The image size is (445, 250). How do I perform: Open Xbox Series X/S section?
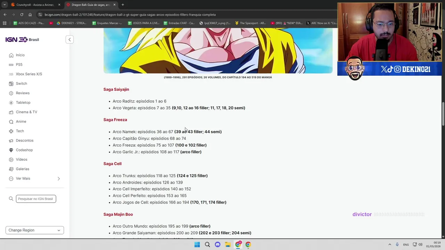click(x=29, y=74)
